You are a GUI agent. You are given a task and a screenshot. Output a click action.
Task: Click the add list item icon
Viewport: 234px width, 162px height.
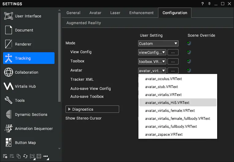click(5, 156)
